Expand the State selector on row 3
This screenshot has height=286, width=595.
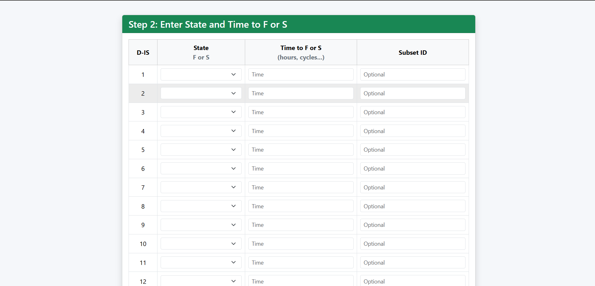tap(201, 112)
